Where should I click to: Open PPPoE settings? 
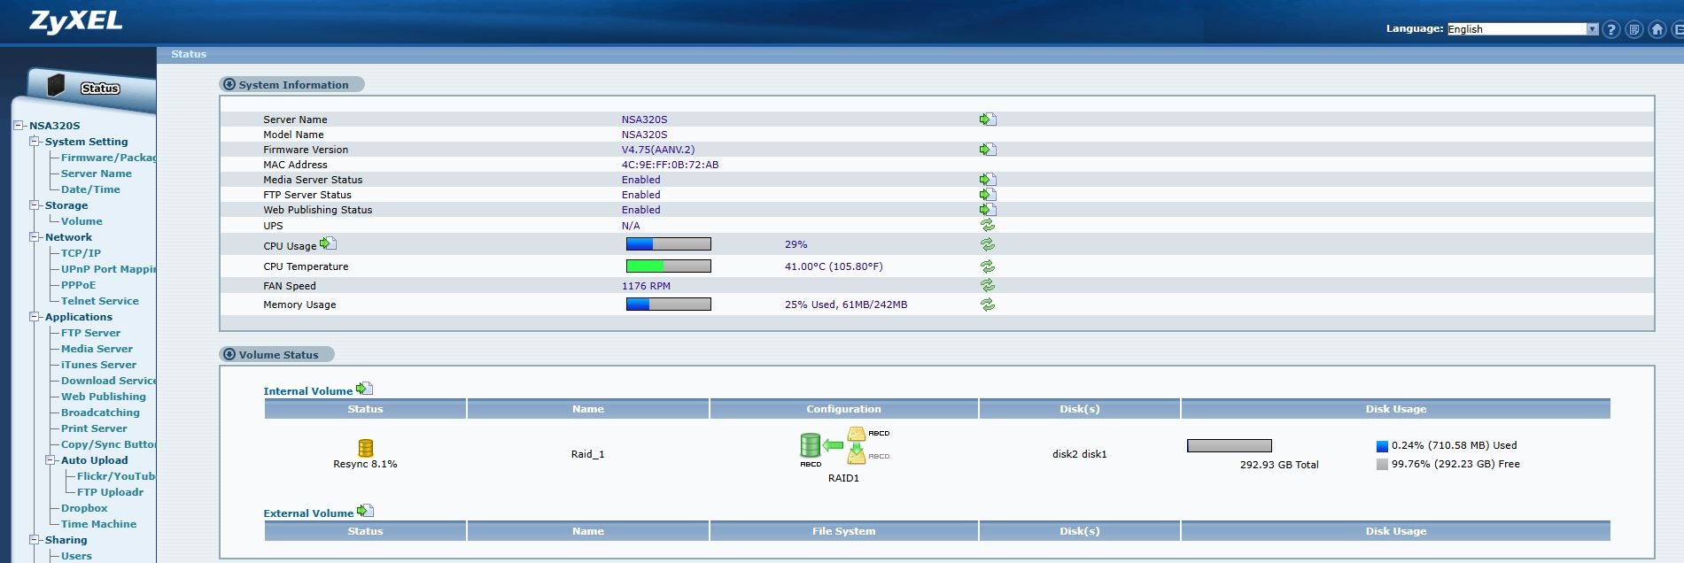(78, 285)
